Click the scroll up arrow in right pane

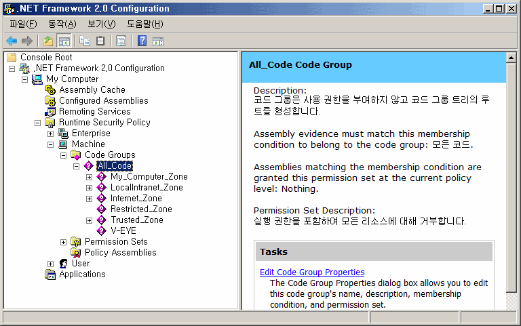point(512,58)
